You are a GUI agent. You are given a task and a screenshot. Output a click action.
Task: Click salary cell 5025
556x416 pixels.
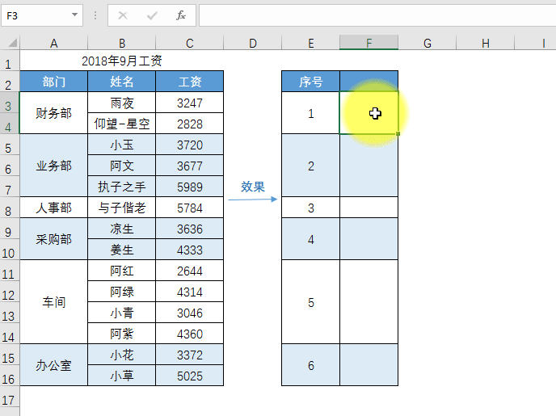coord(190,376)
